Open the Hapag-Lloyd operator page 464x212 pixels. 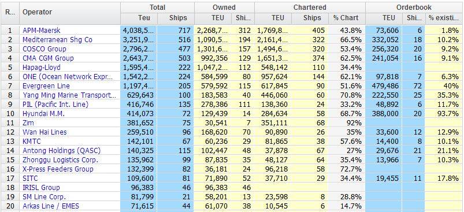(42, 68)
